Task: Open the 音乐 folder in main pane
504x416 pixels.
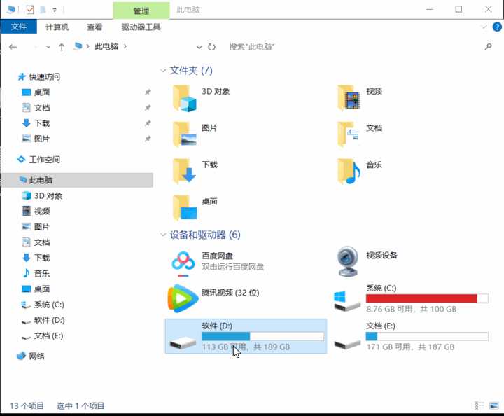Action: coord(349,172)
